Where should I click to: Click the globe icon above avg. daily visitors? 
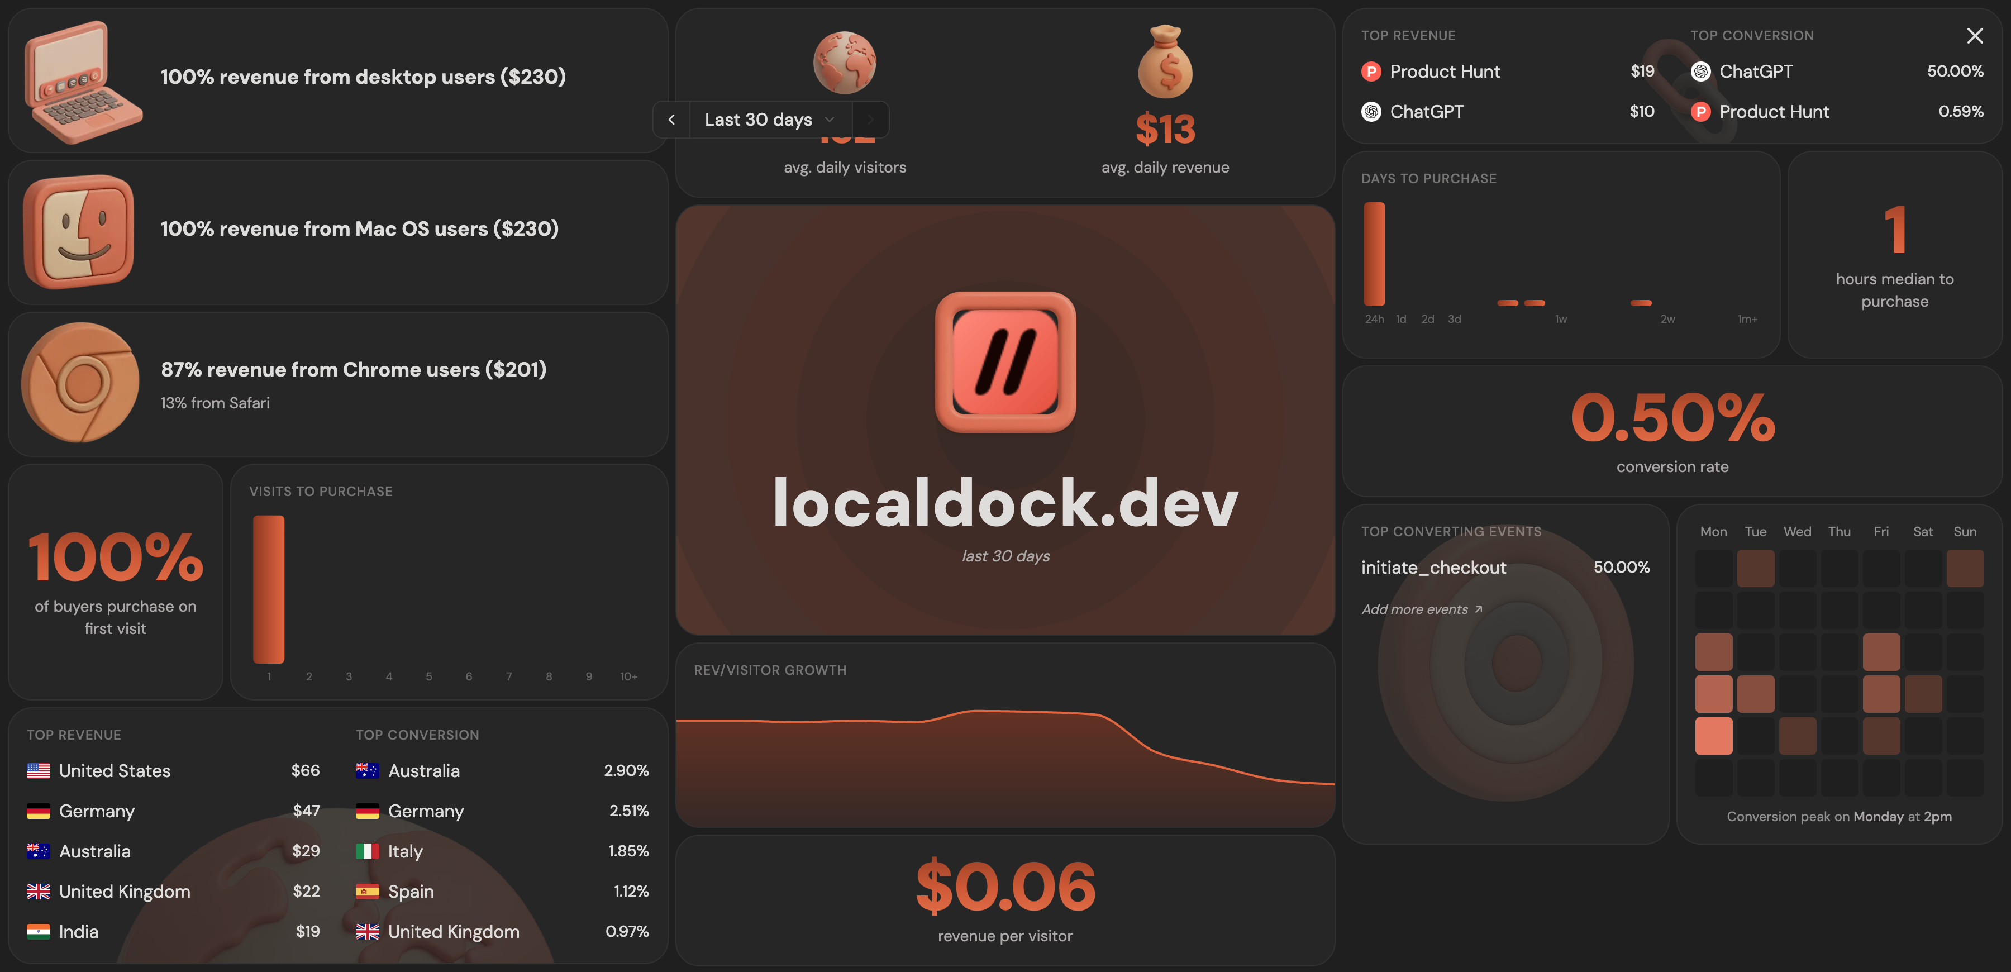coord(845,63)
